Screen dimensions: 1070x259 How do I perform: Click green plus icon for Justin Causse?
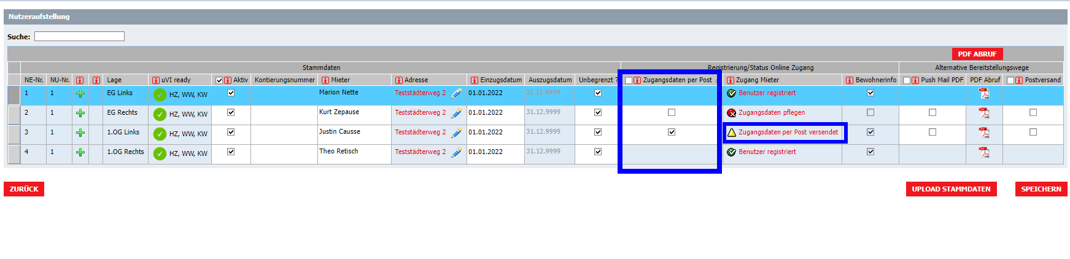coord(80,133)
